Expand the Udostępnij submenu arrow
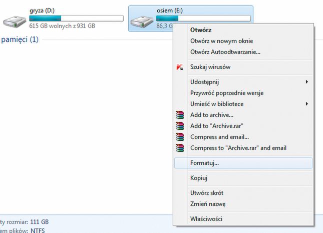This screenshot has width=323, height=233. coord(307,82)
